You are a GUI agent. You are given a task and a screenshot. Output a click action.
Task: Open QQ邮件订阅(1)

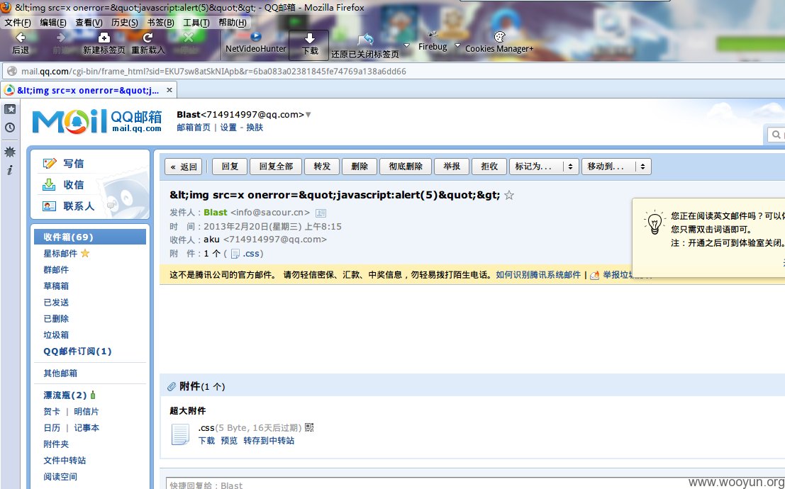pos(77,352)
